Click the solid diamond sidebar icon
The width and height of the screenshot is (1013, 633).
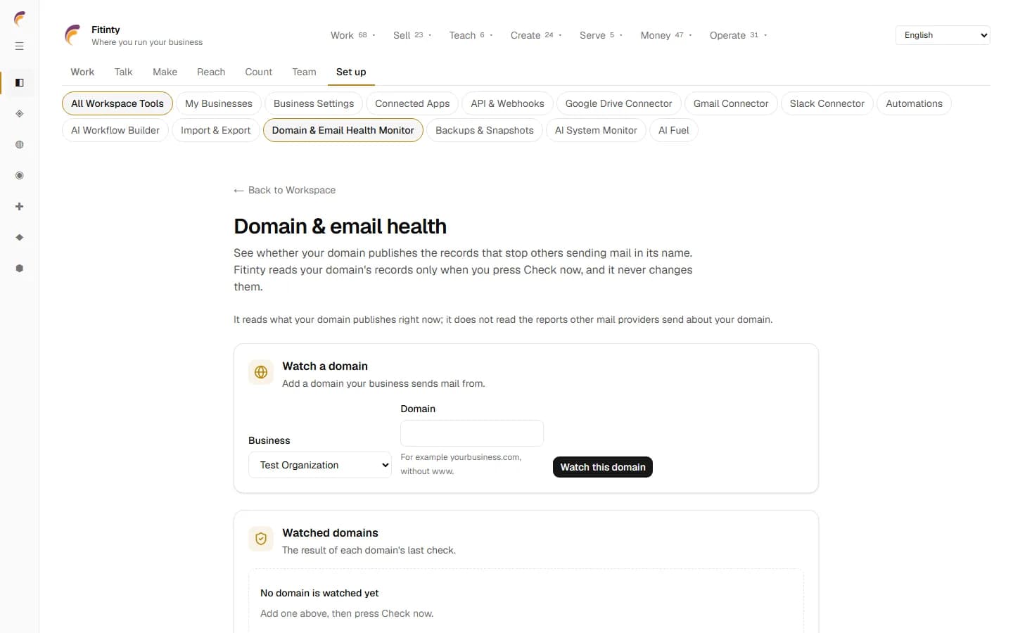[x=20, y=238]
